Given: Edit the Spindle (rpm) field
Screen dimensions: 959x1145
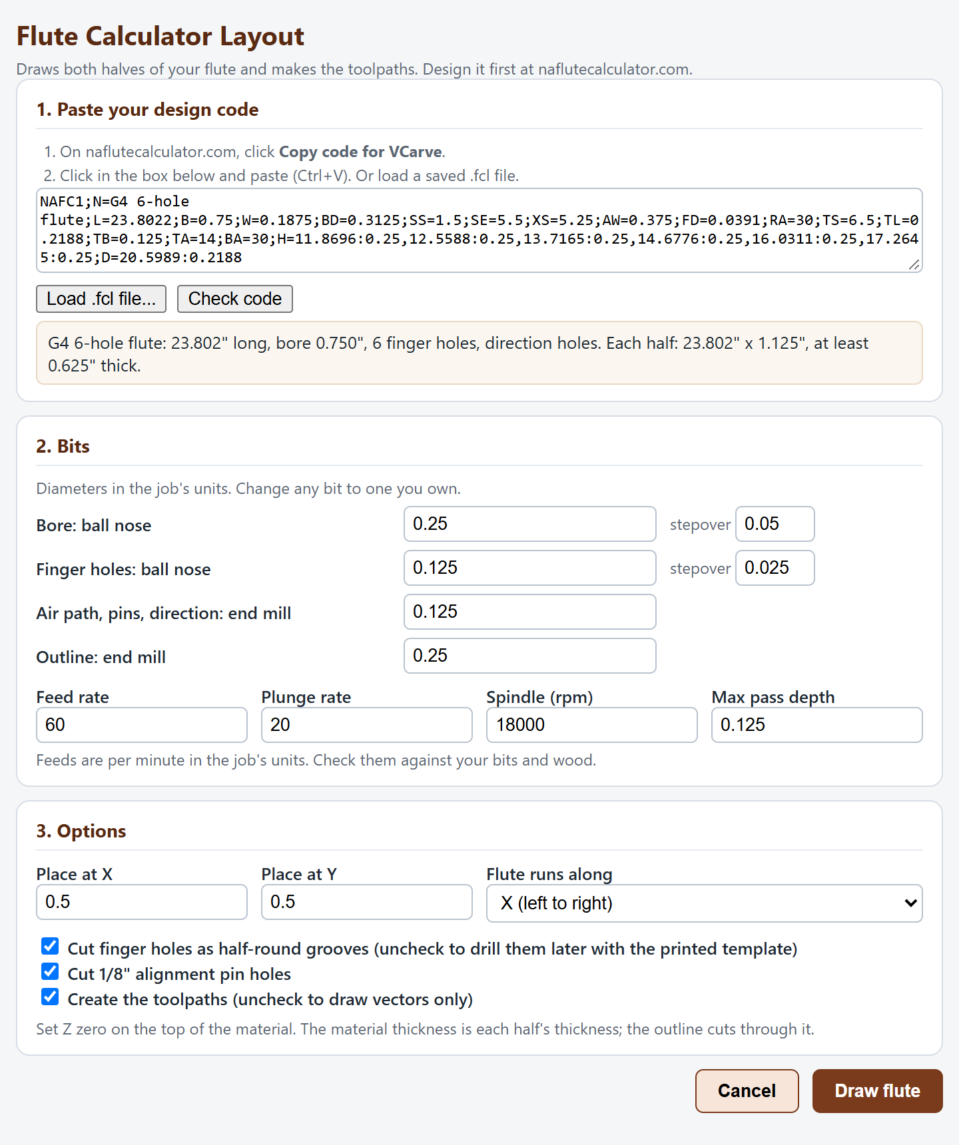Looking at the screenshot, I should tap(592, 725).
